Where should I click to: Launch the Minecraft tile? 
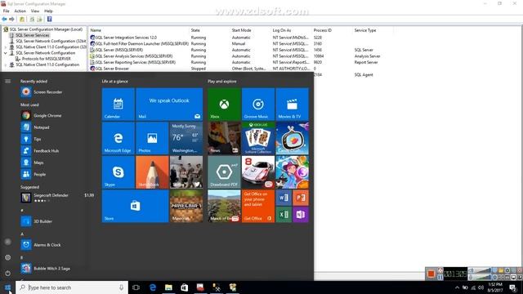(x=186, y=206)
